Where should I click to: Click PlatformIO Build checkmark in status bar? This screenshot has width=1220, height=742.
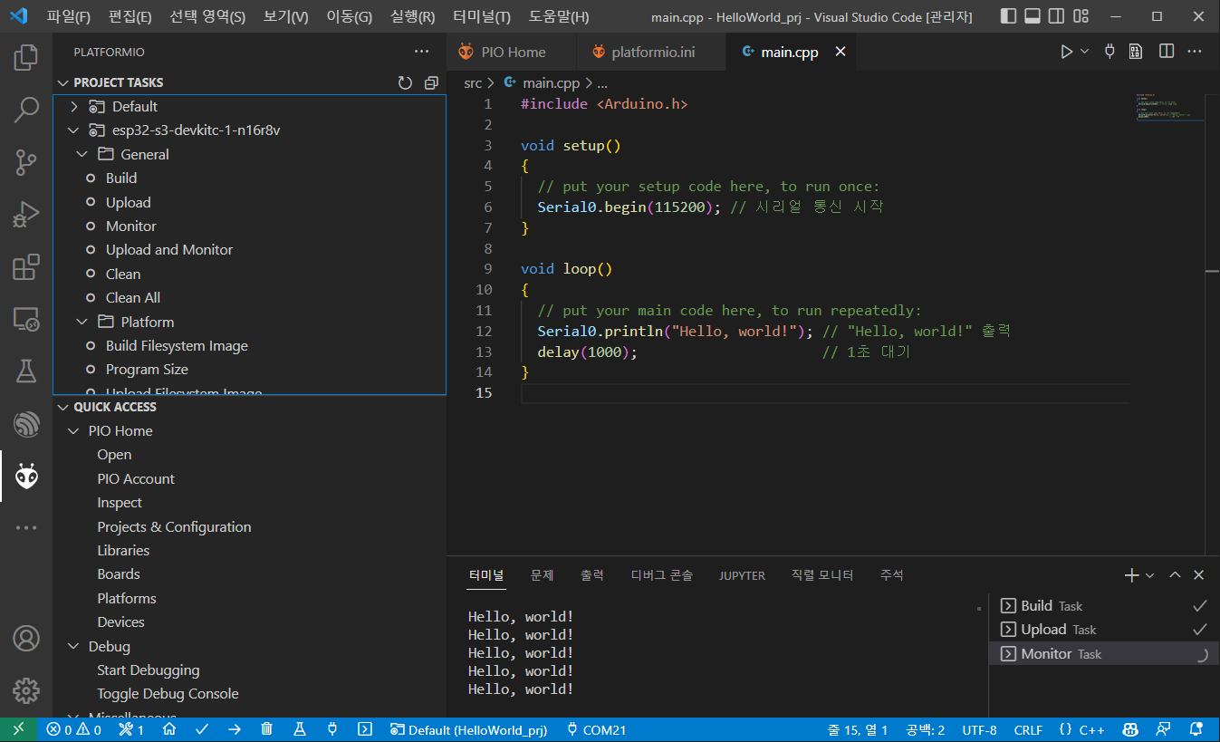(202, 729)
